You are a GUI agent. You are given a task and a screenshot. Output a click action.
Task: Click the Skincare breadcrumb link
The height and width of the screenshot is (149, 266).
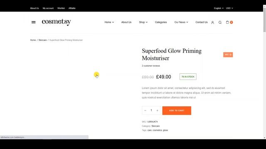click(x=42, y=40)
